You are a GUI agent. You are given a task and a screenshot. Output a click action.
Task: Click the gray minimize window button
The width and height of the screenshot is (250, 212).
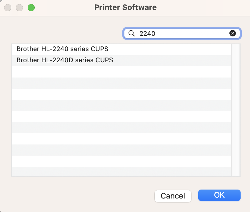pyautogui.click(x=19, y=8)
